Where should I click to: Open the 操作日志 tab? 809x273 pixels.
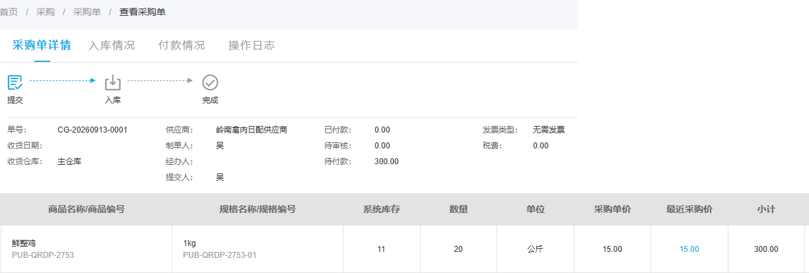pyautogui.click(x=252, y=45)
